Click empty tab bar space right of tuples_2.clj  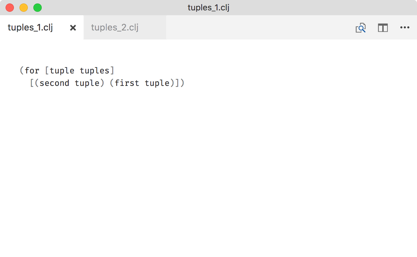pos(257,28)
